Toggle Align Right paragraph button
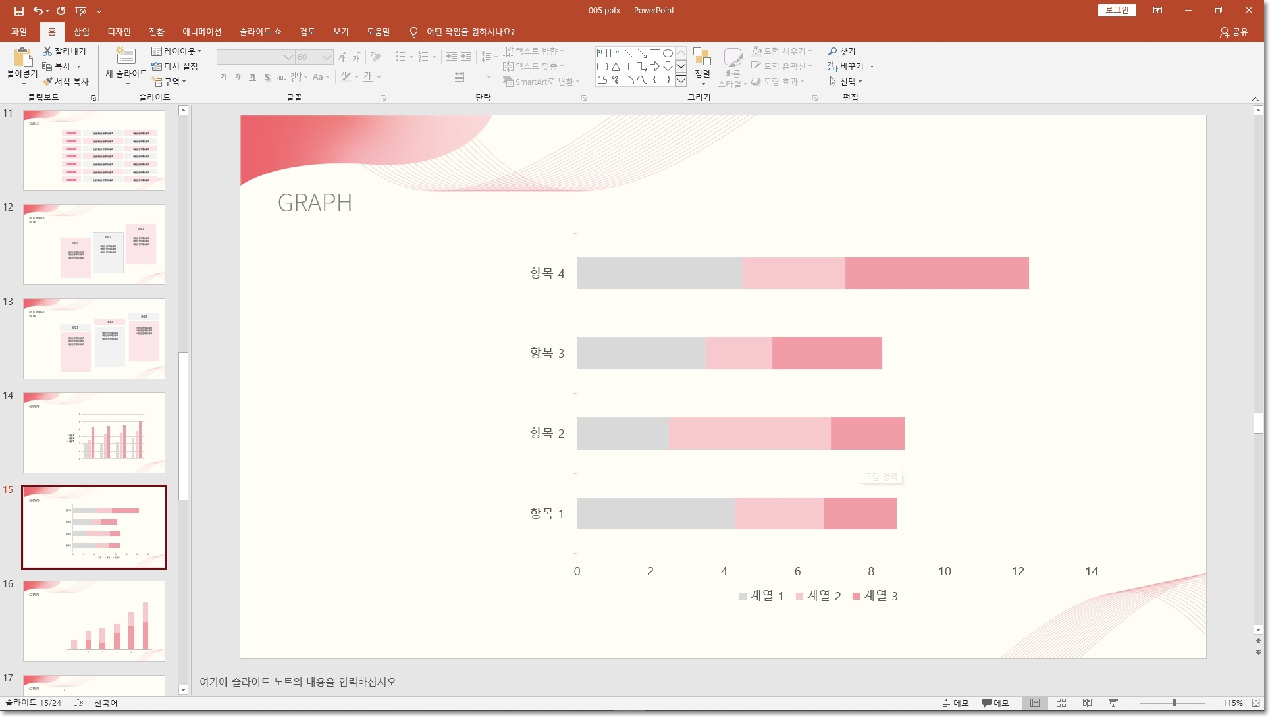The width and height of the screenshot is (1270, 717). click(x=429, y=77)
